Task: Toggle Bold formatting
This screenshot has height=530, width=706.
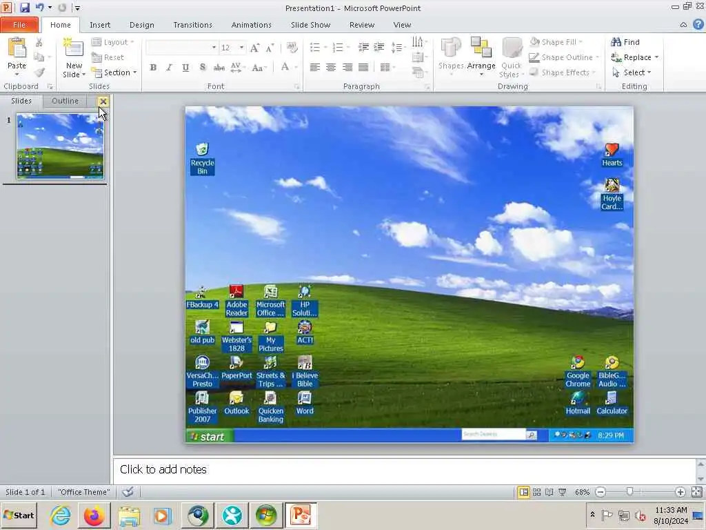Action: tap(153, 68)
